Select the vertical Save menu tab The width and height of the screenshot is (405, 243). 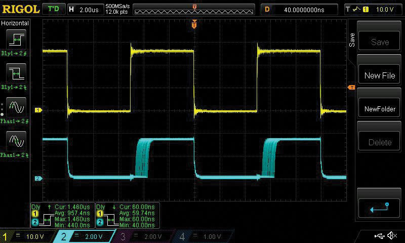point(352,39)
